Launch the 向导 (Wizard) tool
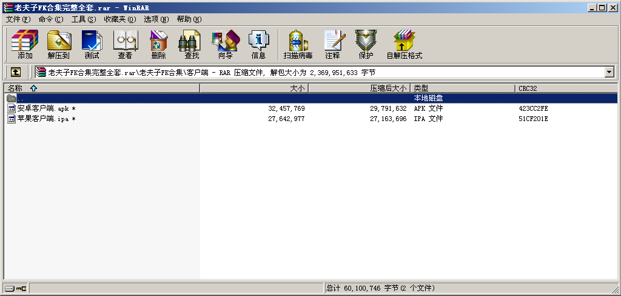Viewport: 621px width, 296px height. pyautogui.click(x=226, y=44)
